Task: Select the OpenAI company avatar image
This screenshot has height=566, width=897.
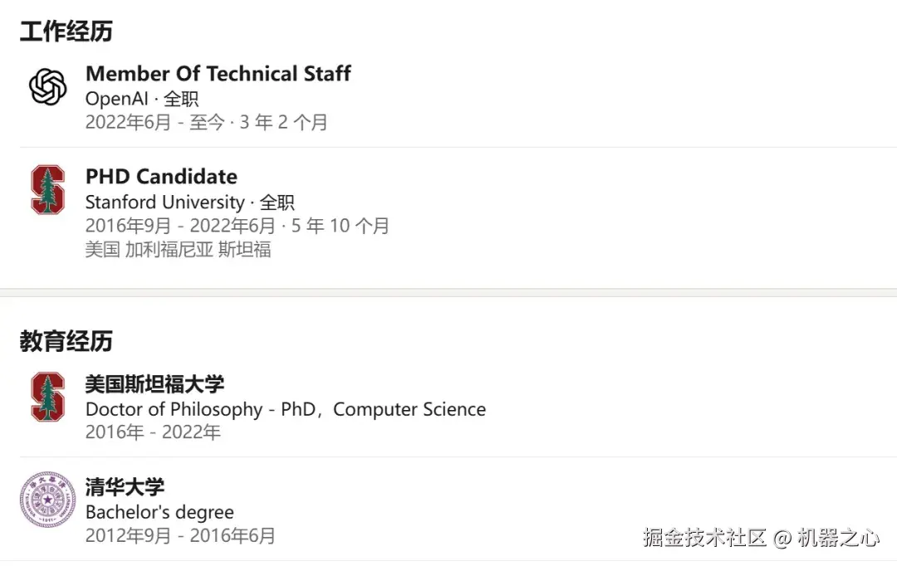Action: pyautogui.click(x=47, y=85)
